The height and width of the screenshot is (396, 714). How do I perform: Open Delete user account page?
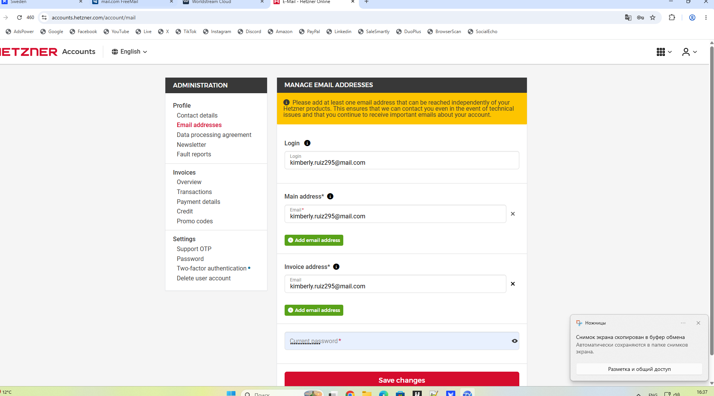(x=204, y=278)
